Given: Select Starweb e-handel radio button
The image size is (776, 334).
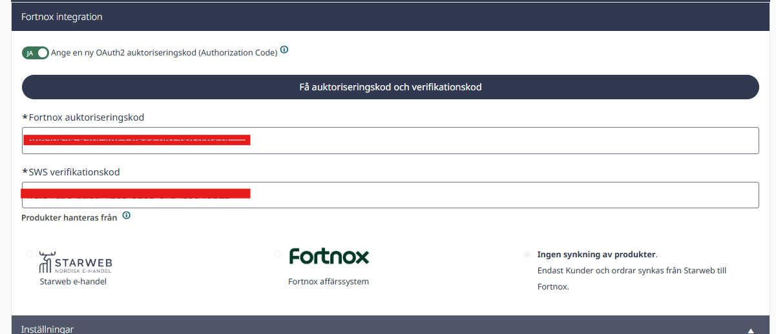Looking at the screenshot, I should [x=30, y=254].
